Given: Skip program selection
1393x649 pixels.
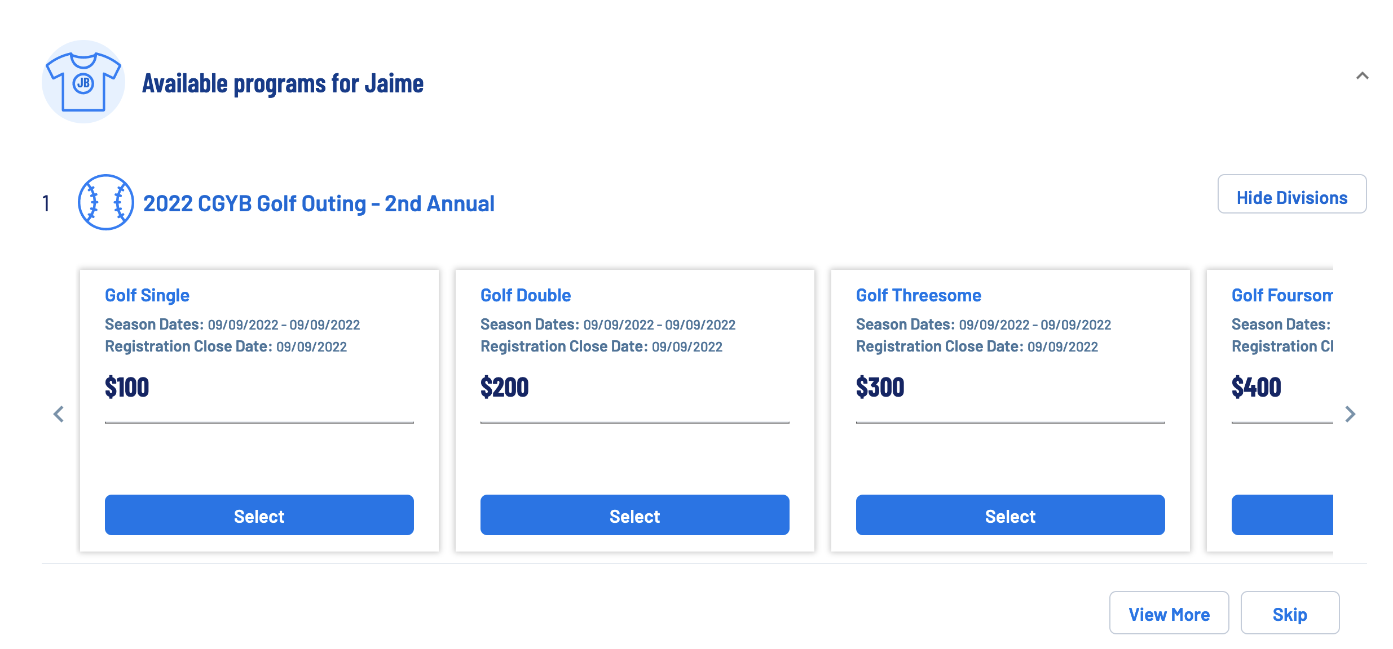Looking at the screenshot, I should [x=1290, y=613].
